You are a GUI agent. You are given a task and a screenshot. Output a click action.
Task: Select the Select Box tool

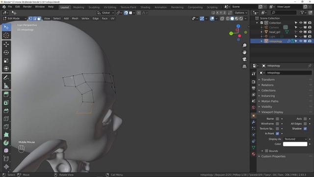[6, 27]
